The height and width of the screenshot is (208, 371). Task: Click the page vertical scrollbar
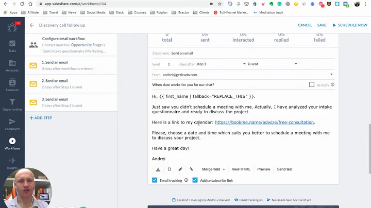coord(369,148)
